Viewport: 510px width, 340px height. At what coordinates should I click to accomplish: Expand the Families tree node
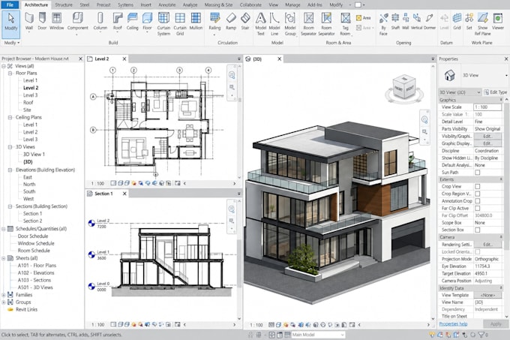coord(4,295)
